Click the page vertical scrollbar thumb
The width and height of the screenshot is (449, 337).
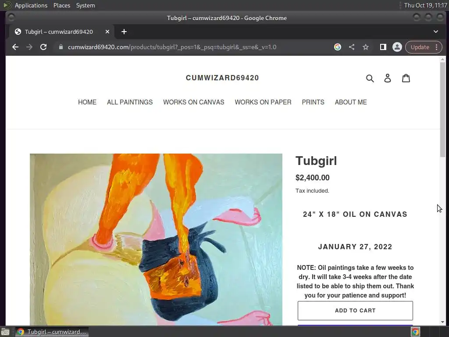[x=443, y=109]
